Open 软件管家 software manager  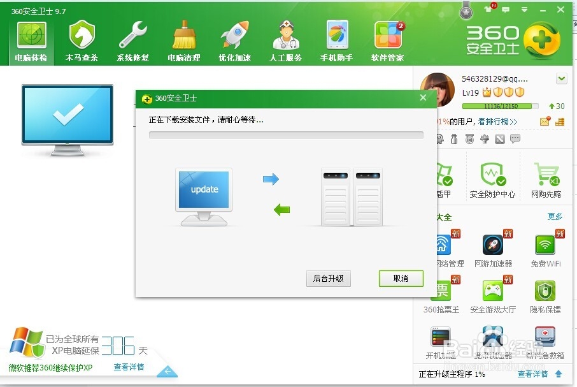click(388, 41)
